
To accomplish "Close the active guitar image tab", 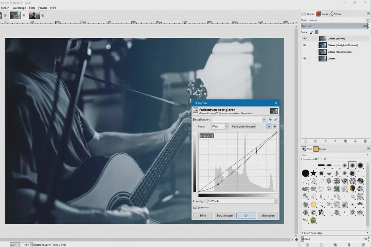I will click(24, 15).
